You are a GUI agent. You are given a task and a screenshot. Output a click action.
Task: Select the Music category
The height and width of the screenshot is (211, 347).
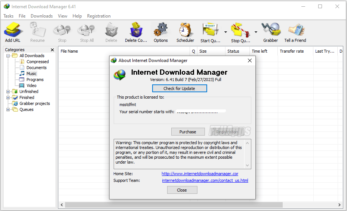point(31,74)
